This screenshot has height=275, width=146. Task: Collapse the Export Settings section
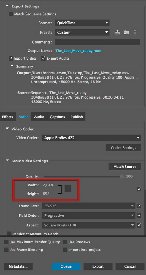[7, 6]
